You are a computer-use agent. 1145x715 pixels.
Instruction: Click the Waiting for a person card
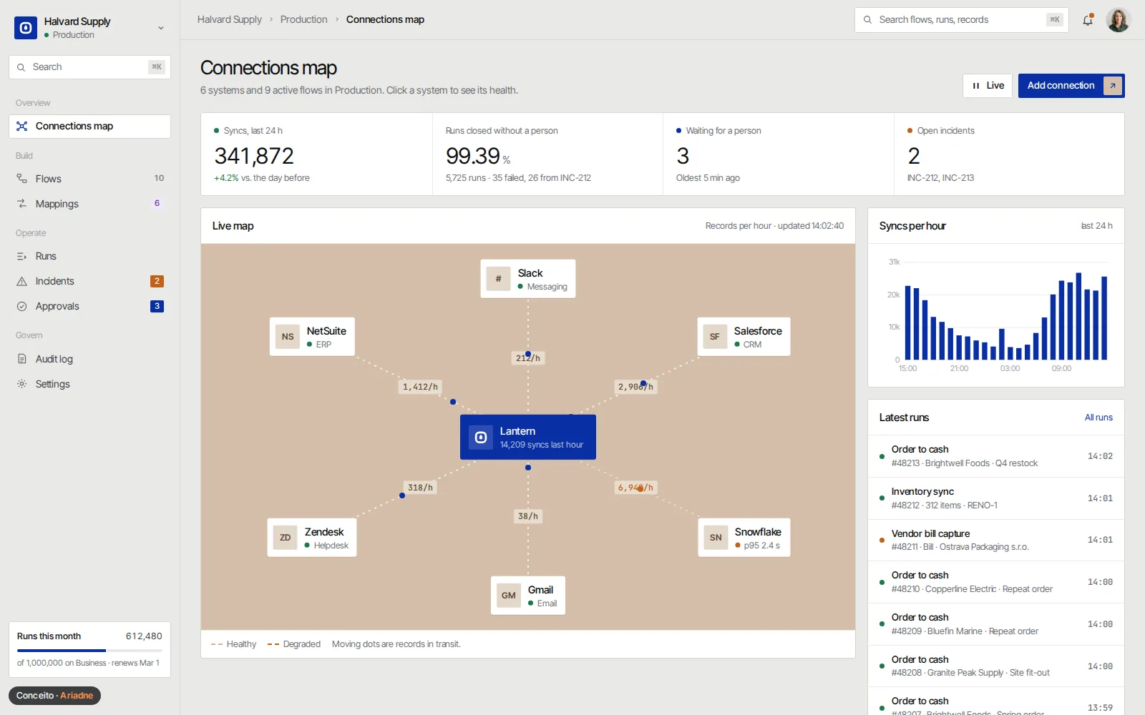coord(779,154)
